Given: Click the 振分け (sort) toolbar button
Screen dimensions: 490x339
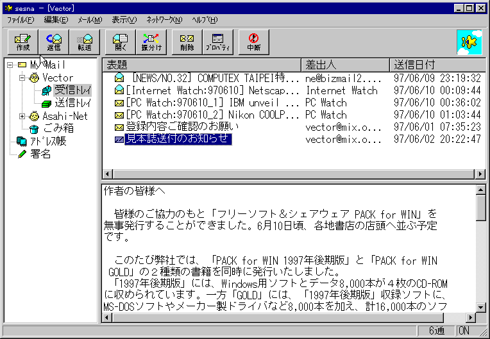Looking at the screenshot, I should click(x=151, y=42).
